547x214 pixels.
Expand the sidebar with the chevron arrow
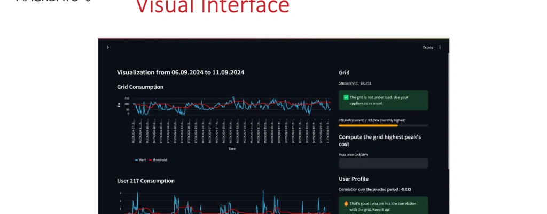point(108,47)
